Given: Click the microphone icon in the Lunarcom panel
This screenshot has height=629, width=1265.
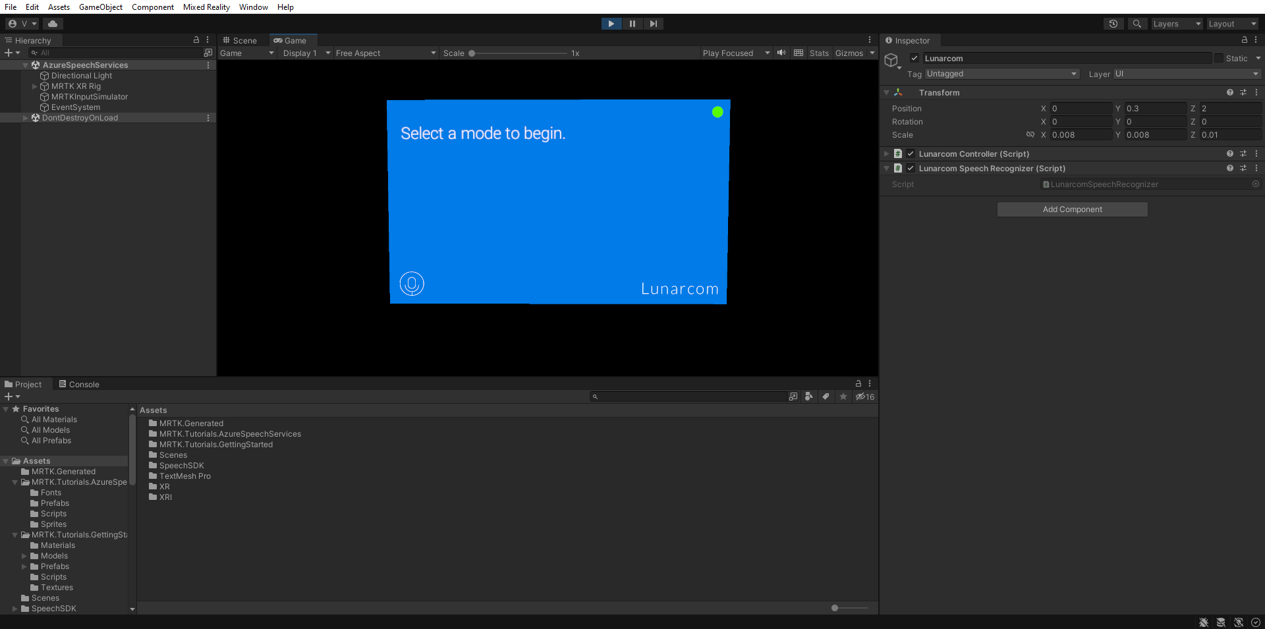Looking at the screenshot, I should [x=412, y=284].
